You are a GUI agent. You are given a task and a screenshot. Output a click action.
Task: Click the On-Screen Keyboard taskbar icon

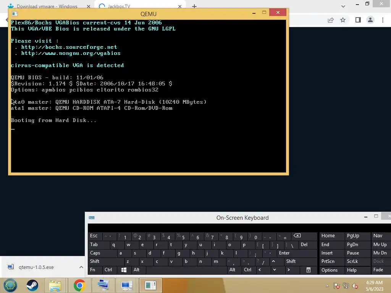click(103, 285)
